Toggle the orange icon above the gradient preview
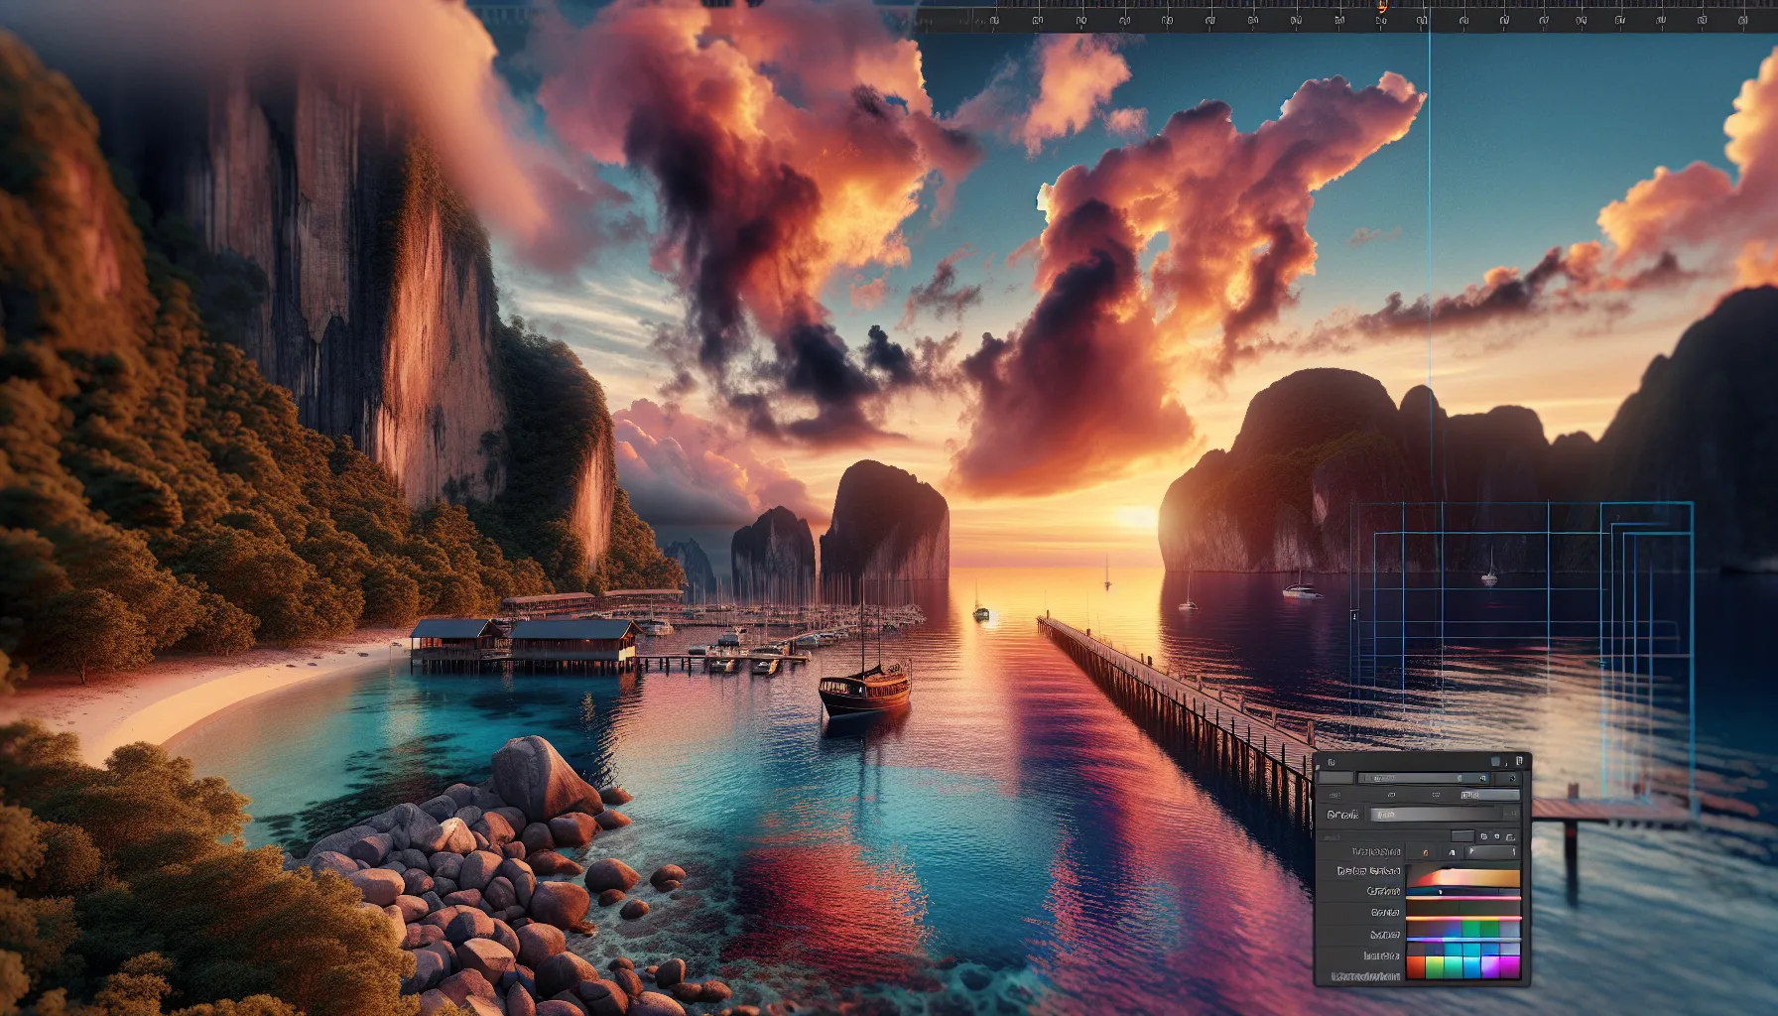This screenshot has width=1778, height=1016. (x=1426, y=852)
